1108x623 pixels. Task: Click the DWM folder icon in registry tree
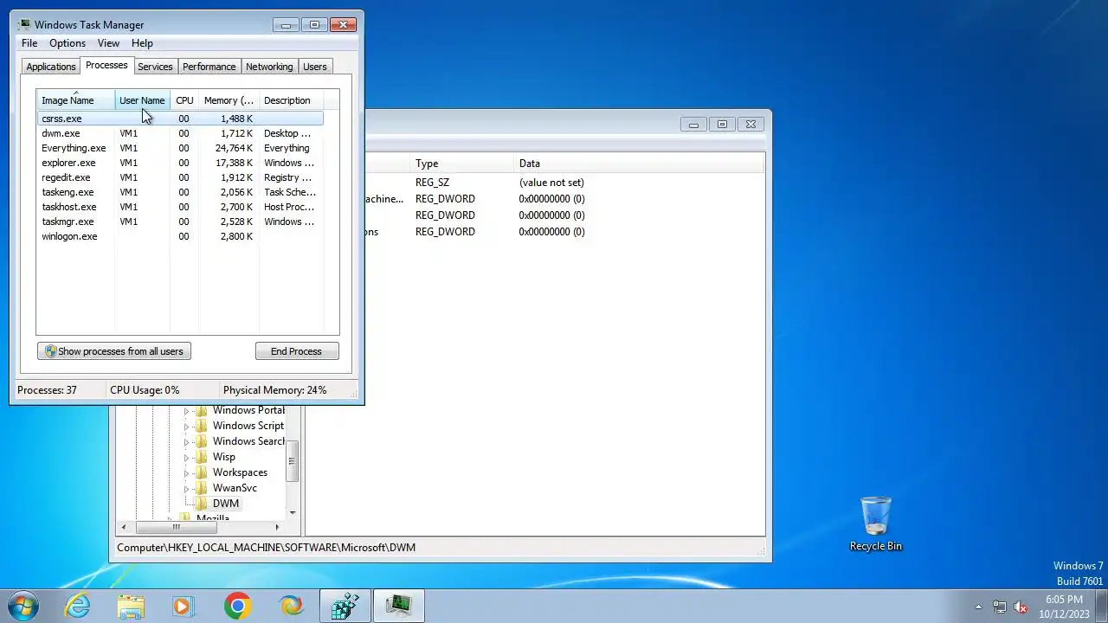tap(202, 504)
